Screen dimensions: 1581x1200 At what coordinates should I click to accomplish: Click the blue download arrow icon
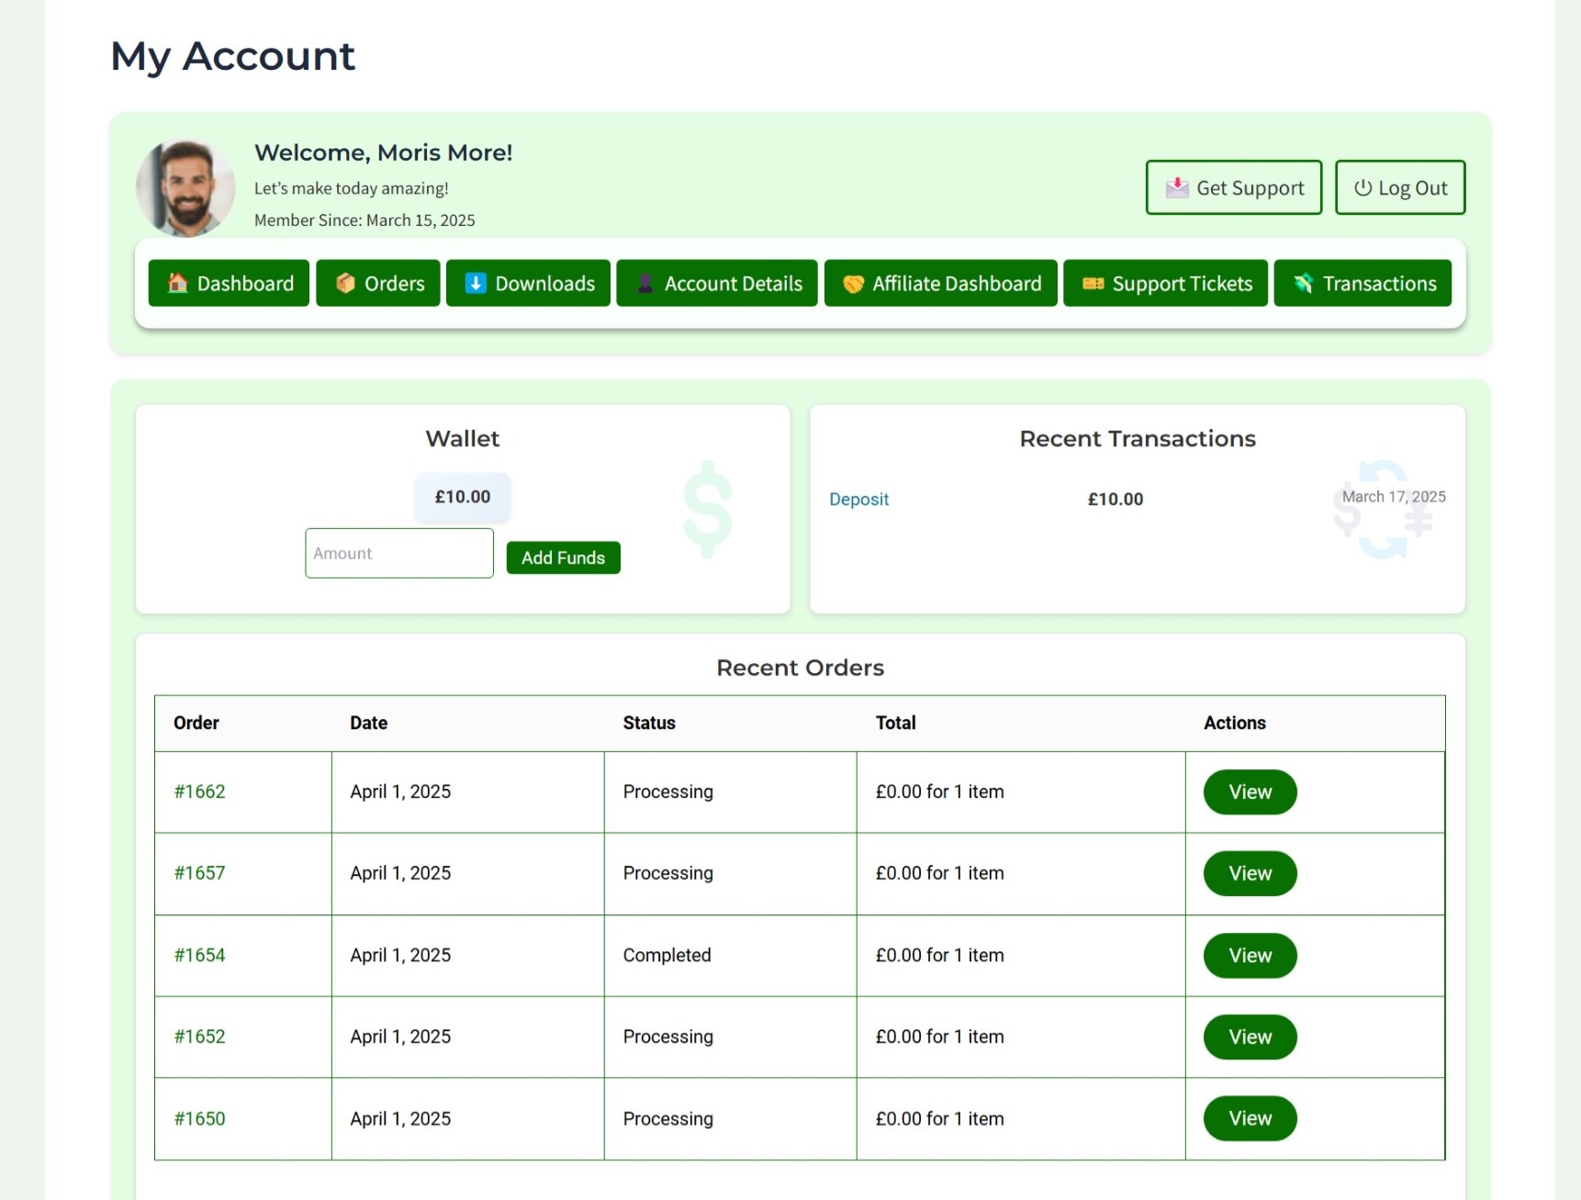coord(476,283)
